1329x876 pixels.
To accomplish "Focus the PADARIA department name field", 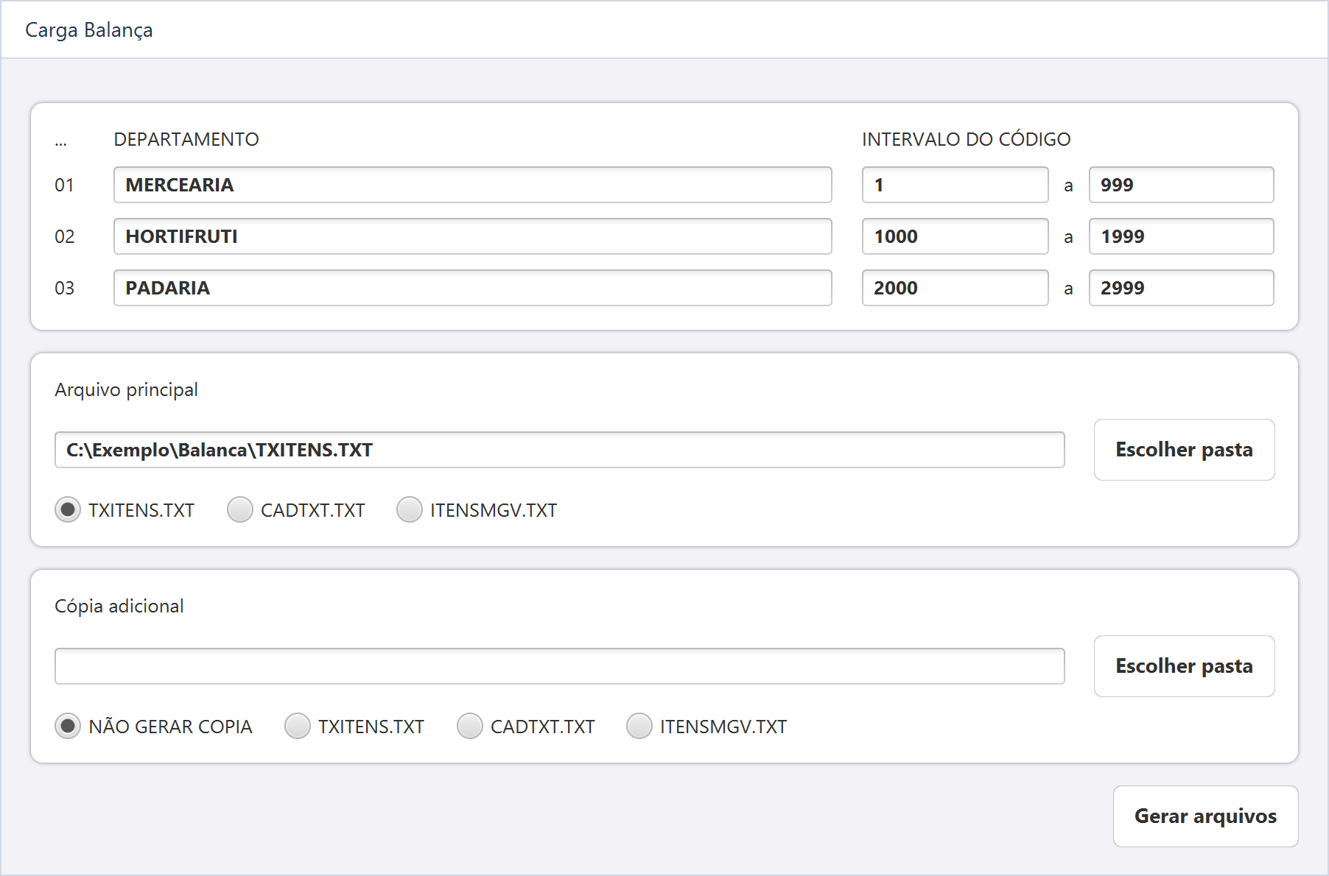I will (472, 288).
